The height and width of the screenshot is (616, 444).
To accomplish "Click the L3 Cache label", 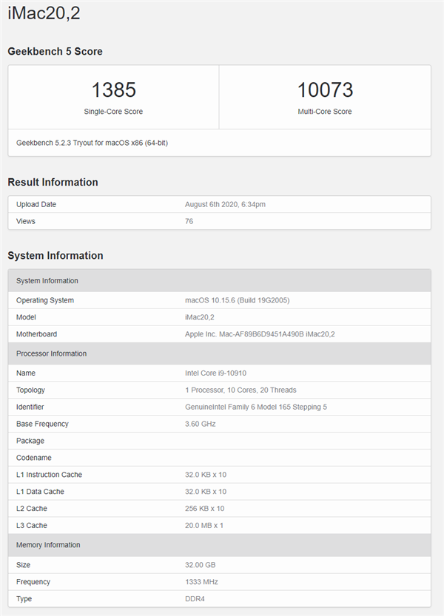I will (x=32, y=525).
